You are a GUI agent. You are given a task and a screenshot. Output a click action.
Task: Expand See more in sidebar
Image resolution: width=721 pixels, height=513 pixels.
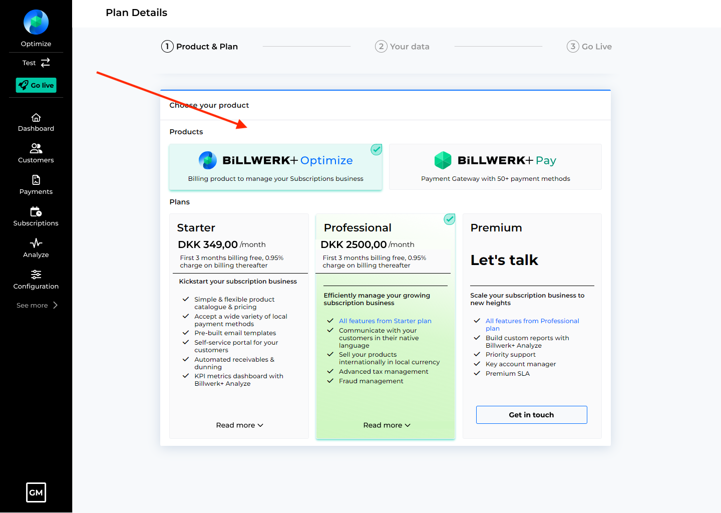click(x=37, y=305)
